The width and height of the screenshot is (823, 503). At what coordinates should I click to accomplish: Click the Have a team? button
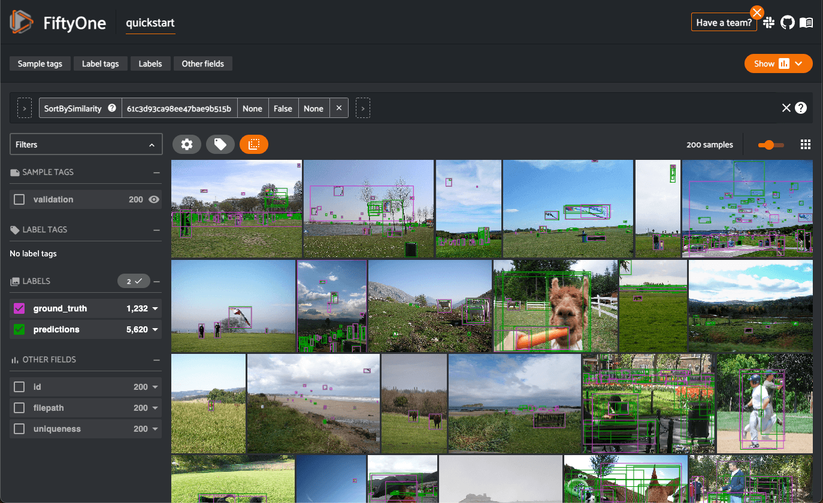(x=724, y=23)
